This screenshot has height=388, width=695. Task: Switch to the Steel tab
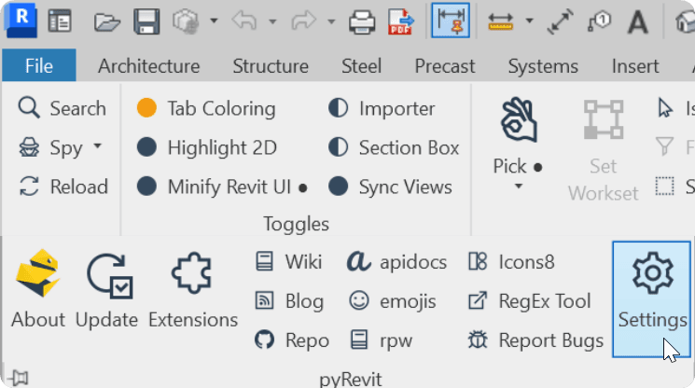(x=361, y=66)
